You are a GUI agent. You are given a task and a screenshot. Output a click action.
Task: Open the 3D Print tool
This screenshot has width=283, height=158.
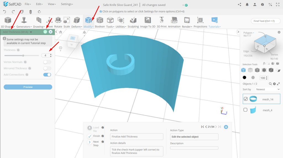[161, 22]
